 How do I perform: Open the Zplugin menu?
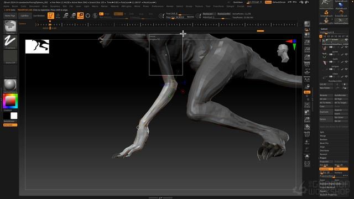point(230,6)
